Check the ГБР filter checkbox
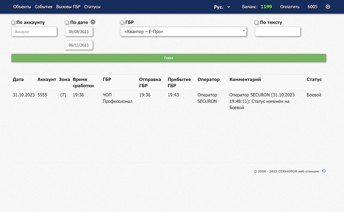The height and width of the screenshot is (212, 344). (122, 23)
